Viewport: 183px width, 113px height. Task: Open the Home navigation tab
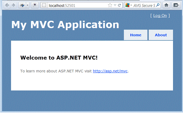point(136,35)
